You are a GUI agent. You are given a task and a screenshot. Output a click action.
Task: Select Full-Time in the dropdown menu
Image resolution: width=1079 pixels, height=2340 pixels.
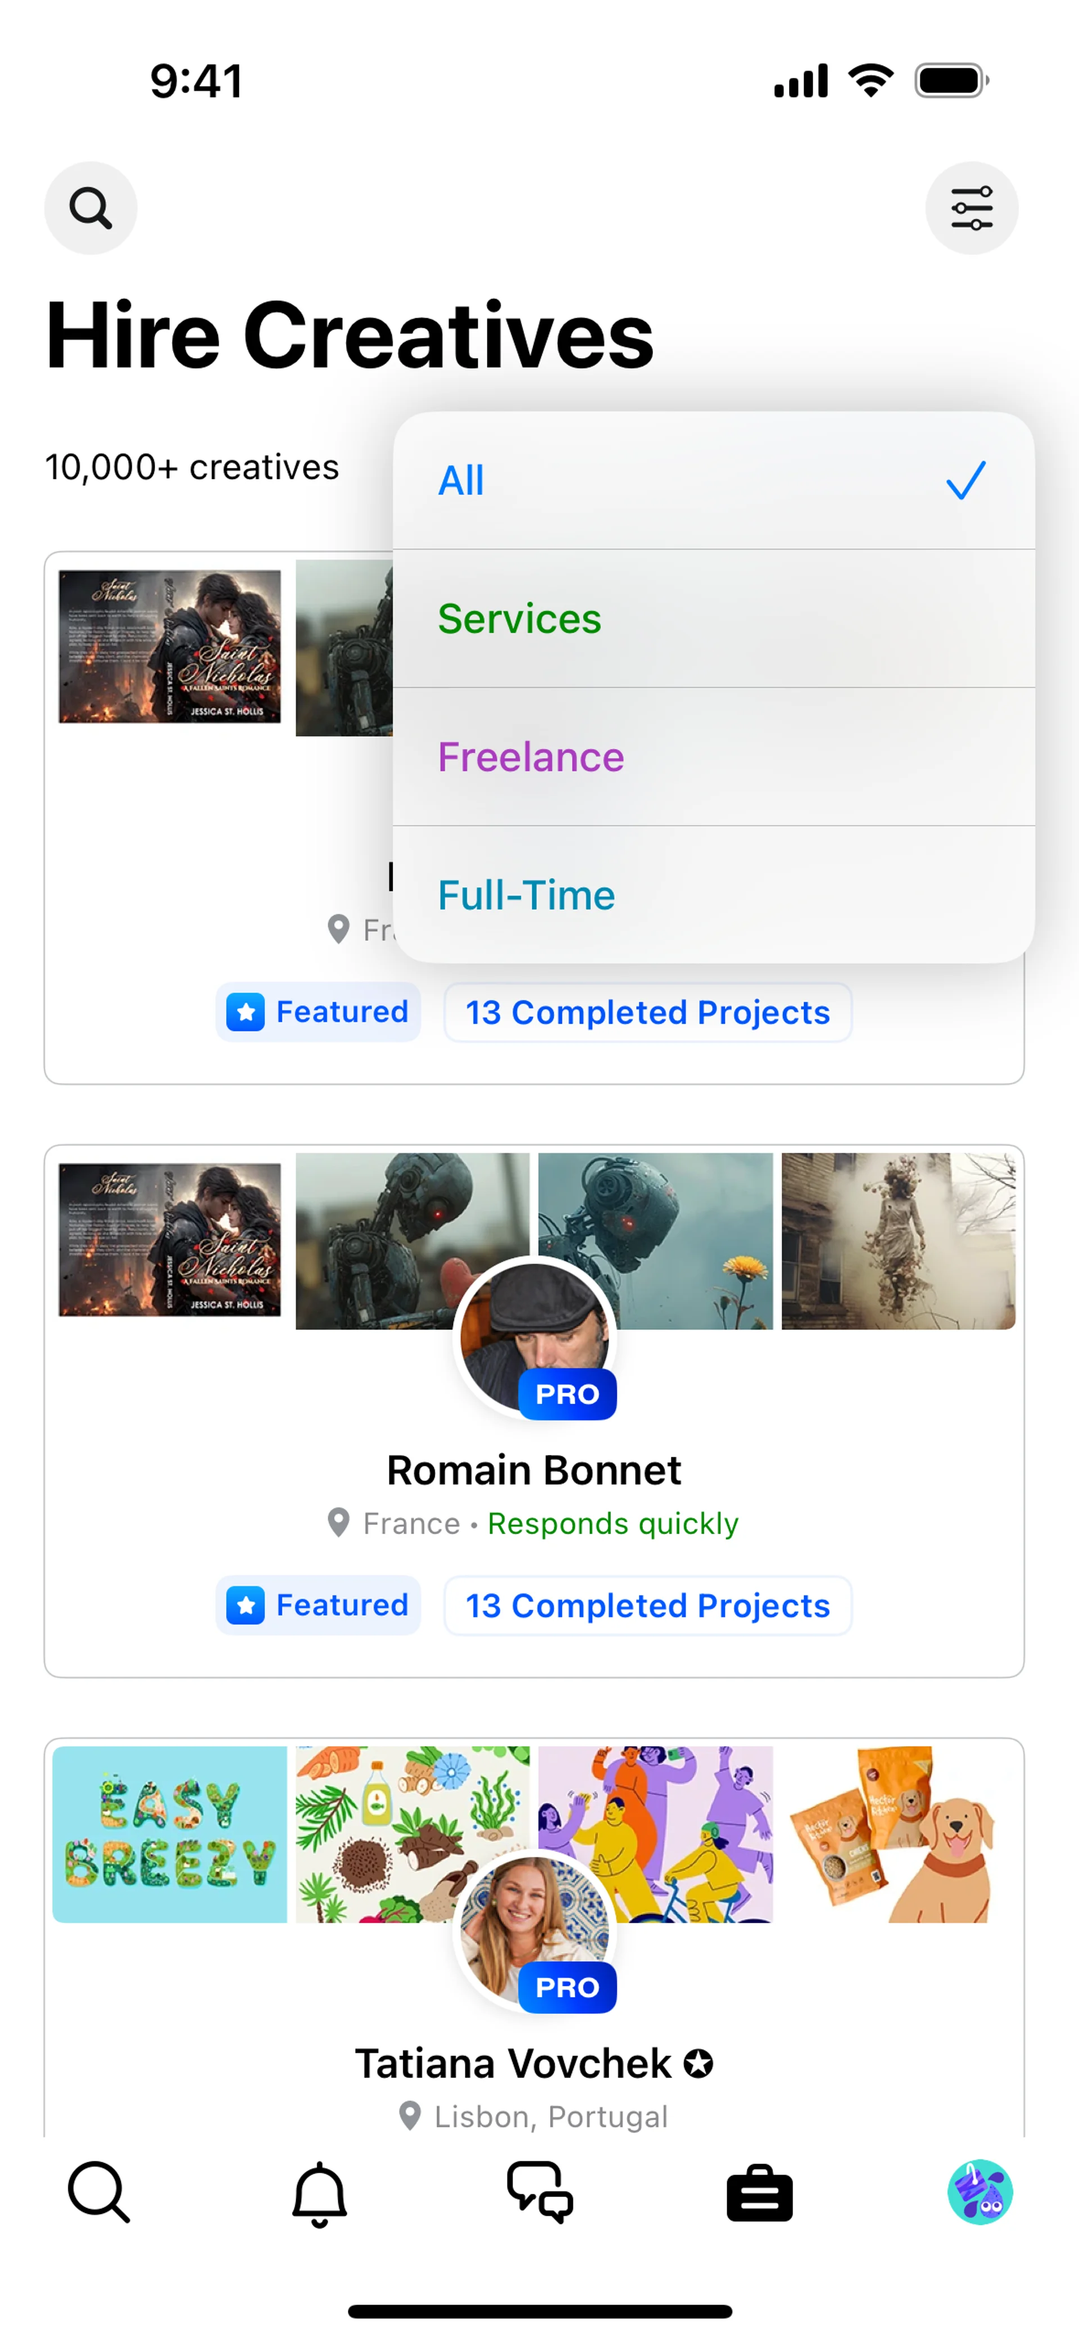713,895
